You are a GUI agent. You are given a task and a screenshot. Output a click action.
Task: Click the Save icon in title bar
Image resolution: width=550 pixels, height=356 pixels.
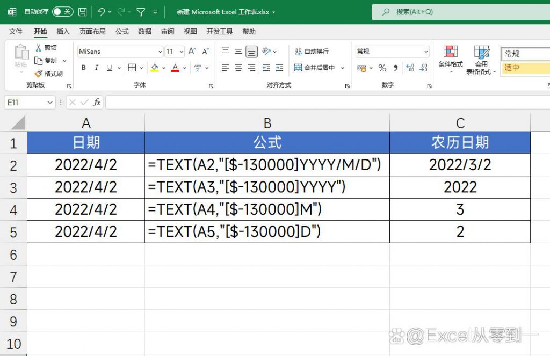82,11
